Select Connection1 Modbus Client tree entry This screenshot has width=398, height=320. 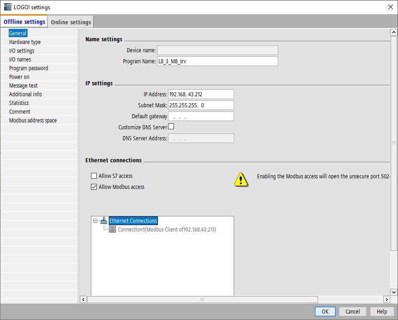point(167,230)
